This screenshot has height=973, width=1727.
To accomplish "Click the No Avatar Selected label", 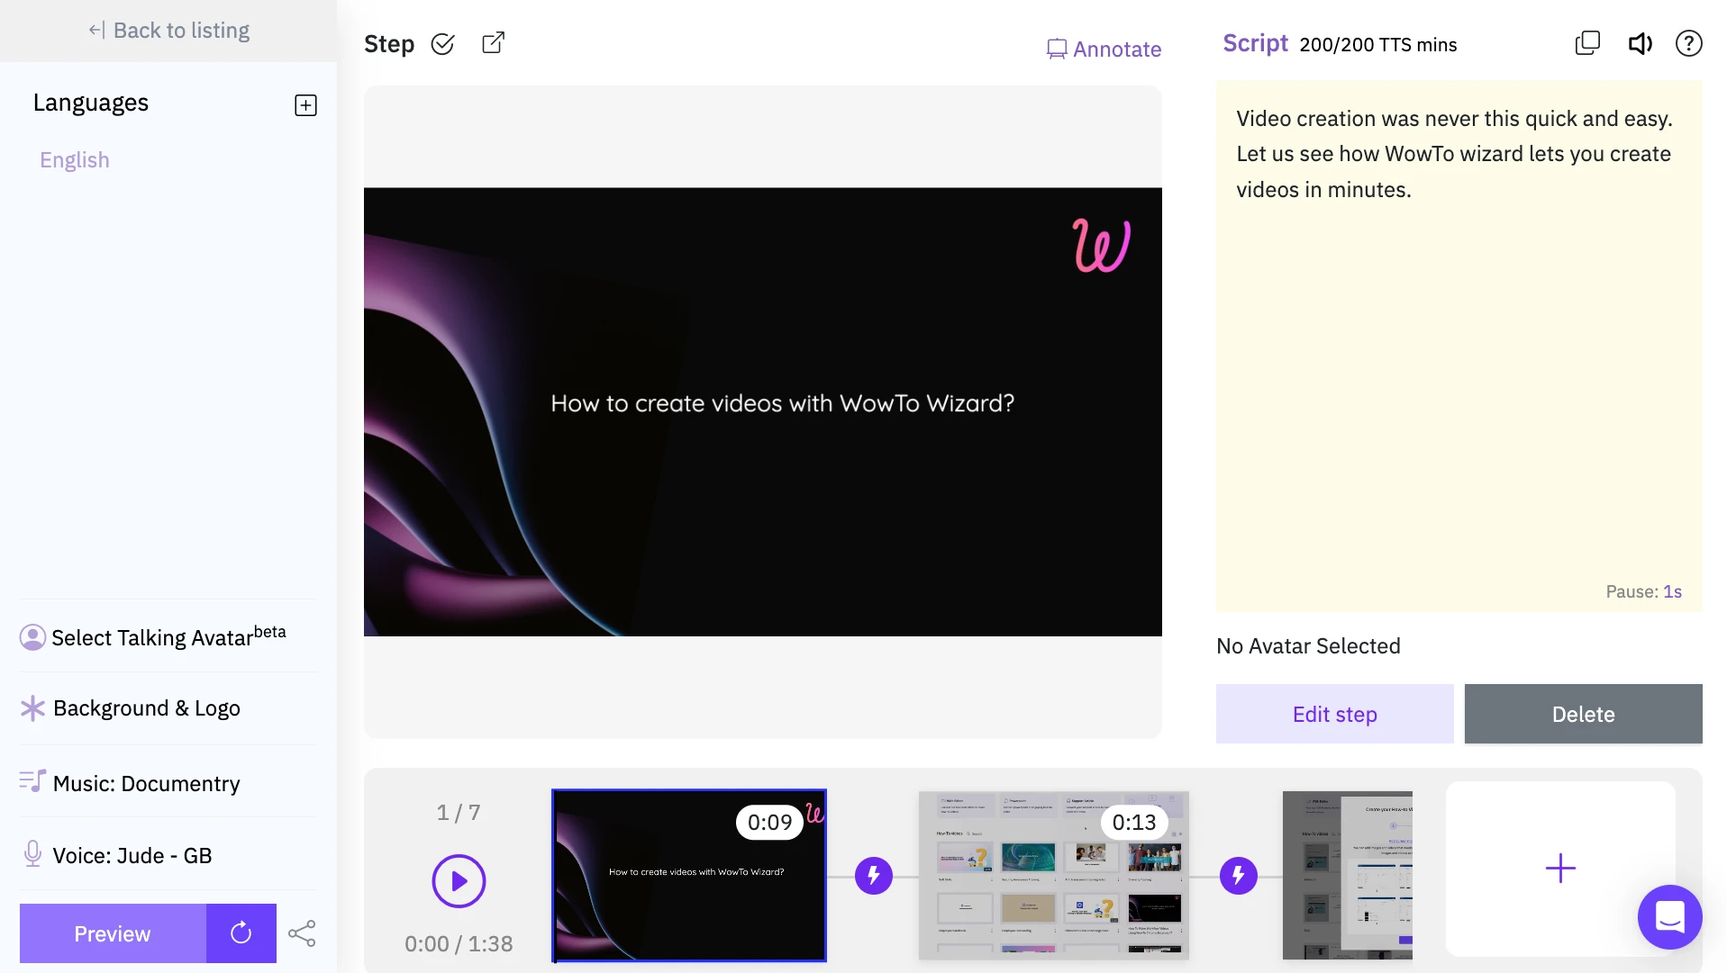I will [x=1308, y=646].
